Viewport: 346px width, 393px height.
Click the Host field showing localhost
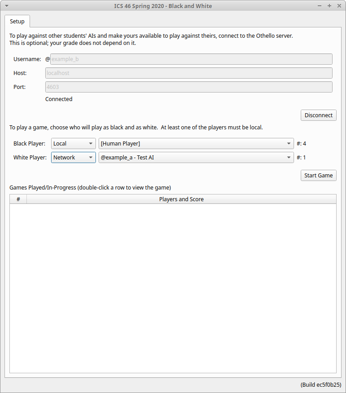click(x=189, y=73)
